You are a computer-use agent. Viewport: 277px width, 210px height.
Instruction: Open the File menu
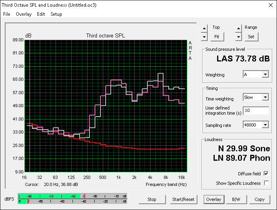(x=7, y=14)
